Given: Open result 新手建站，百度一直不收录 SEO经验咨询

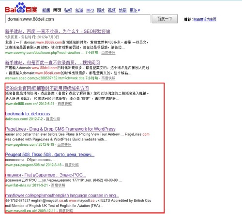Looking at the screenshot, I should 58,31.
